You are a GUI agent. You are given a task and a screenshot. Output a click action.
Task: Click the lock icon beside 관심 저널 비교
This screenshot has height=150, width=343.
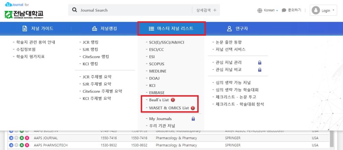pos(260,70)
